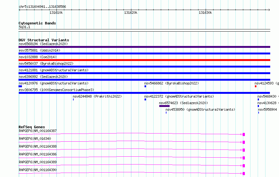The width and height of the screenshot is (279, 177).
Task: Click the 131630k ruler tick label
Action: pos(205,13)
